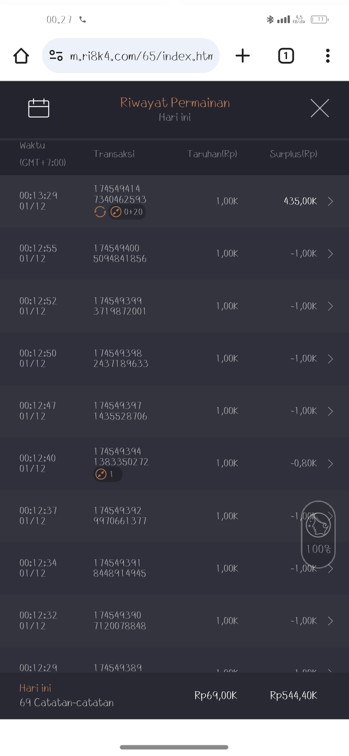Screen dimensions: 349x756
Task: Expand the -0,80K surplus row chevron
Action: coord(330,464)
